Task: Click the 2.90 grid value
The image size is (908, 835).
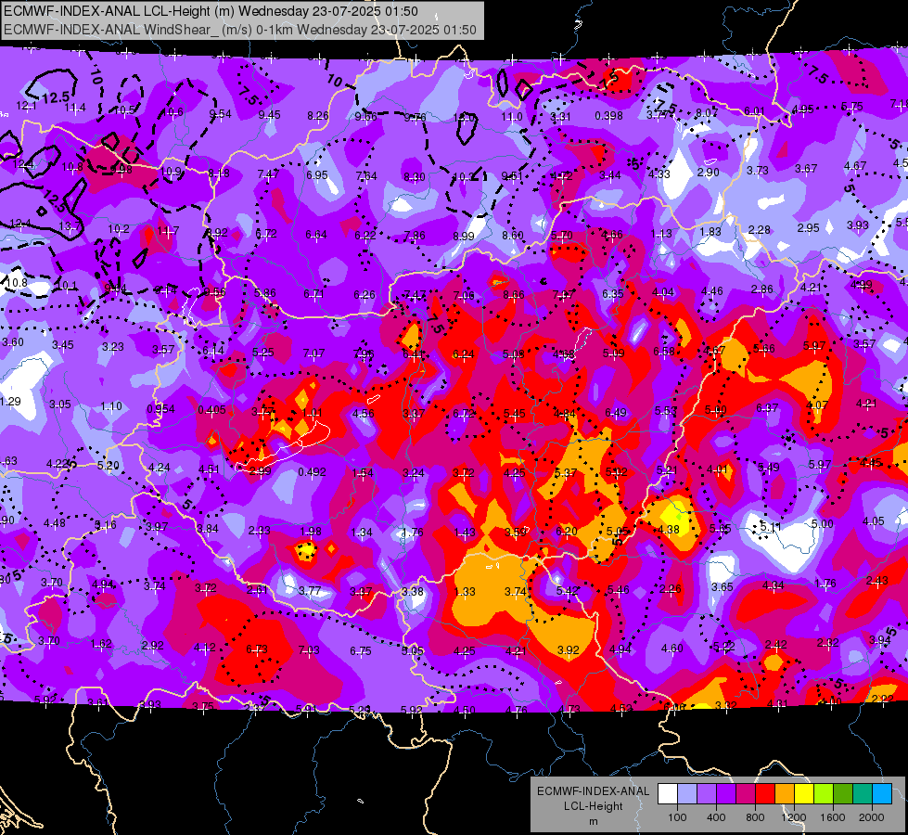Action: (x=709, y=173)
